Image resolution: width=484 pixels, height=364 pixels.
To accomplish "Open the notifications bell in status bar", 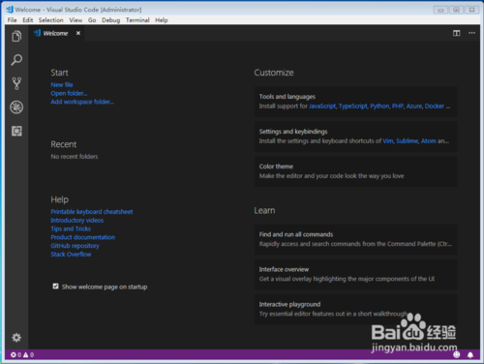I will (470, 355).
